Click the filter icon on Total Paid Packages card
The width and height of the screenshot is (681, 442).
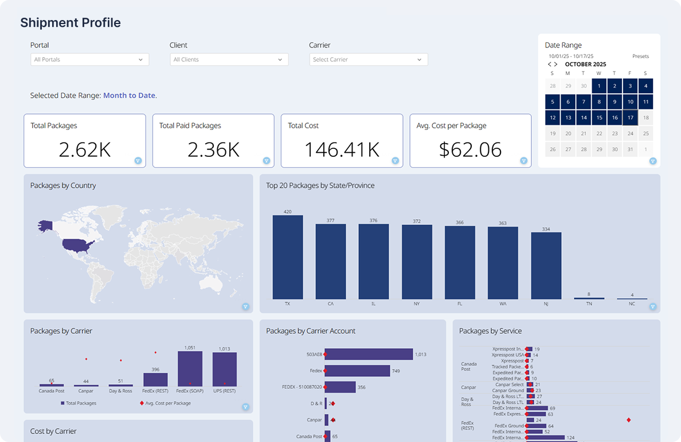267,161
